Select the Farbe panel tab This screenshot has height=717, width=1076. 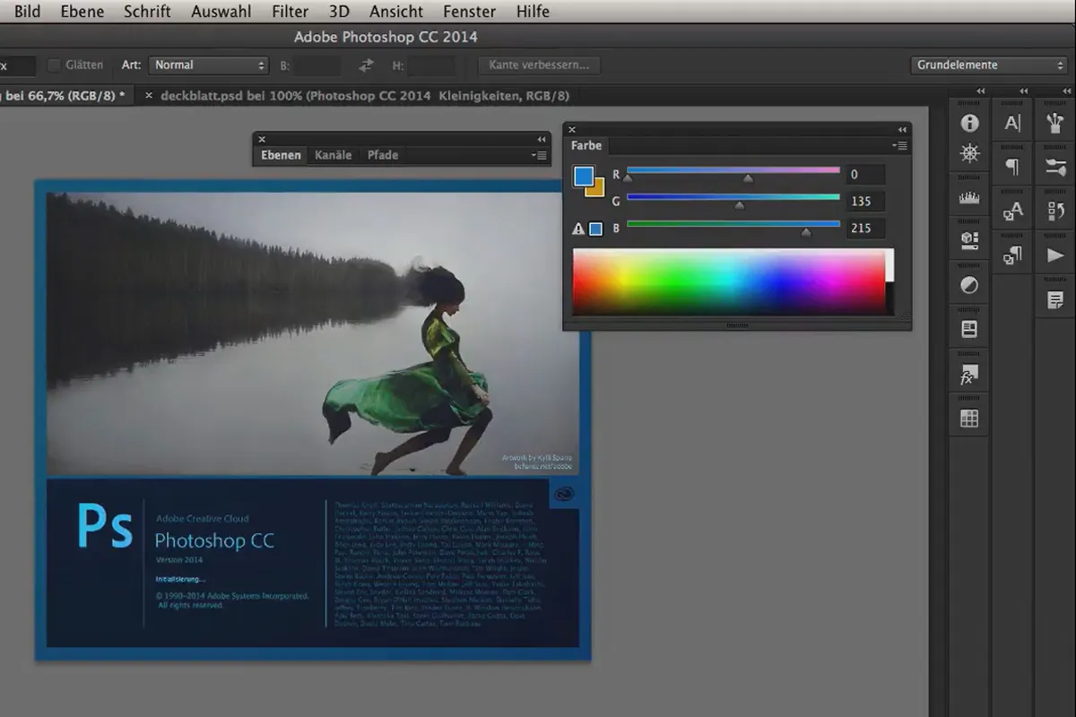pos(586,145)
